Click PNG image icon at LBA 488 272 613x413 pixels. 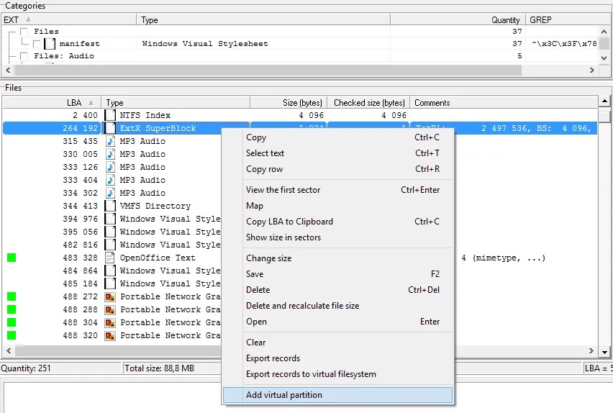pyautogui.click(x=110, y=296)
